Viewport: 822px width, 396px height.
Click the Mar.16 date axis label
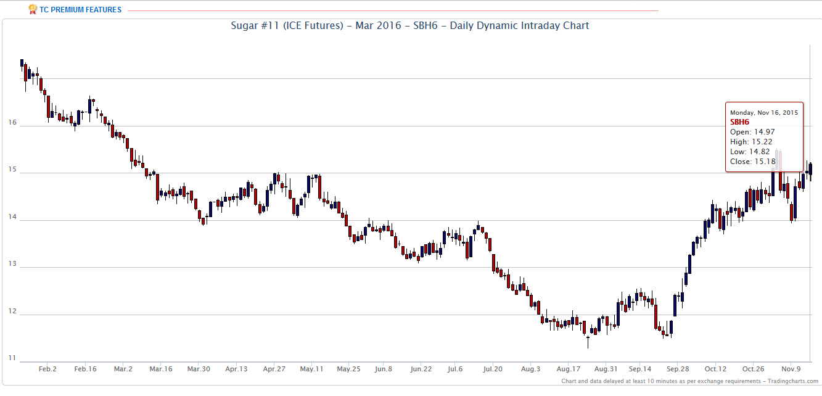pos(161,369)
